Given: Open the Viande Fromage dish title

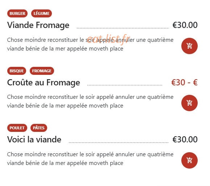Looking at the screenshot, I should point(38,25).
